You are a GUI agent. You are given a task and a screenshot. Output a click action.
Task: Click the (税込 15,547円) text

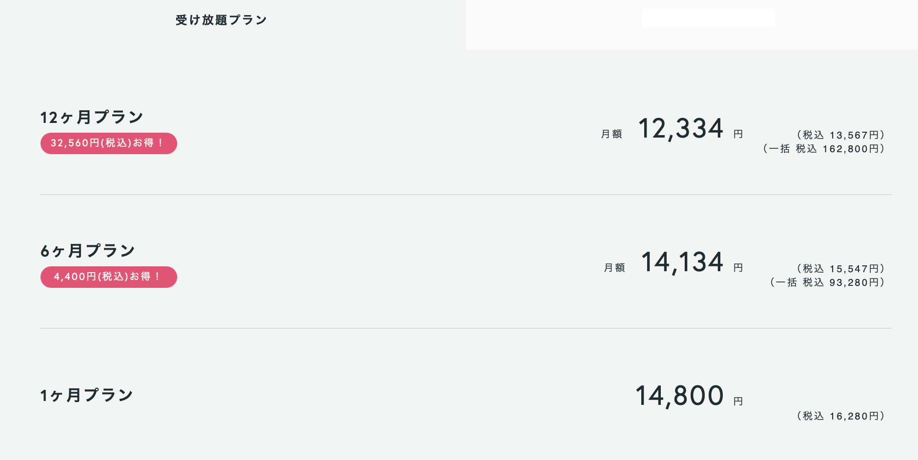pos(840,269)
